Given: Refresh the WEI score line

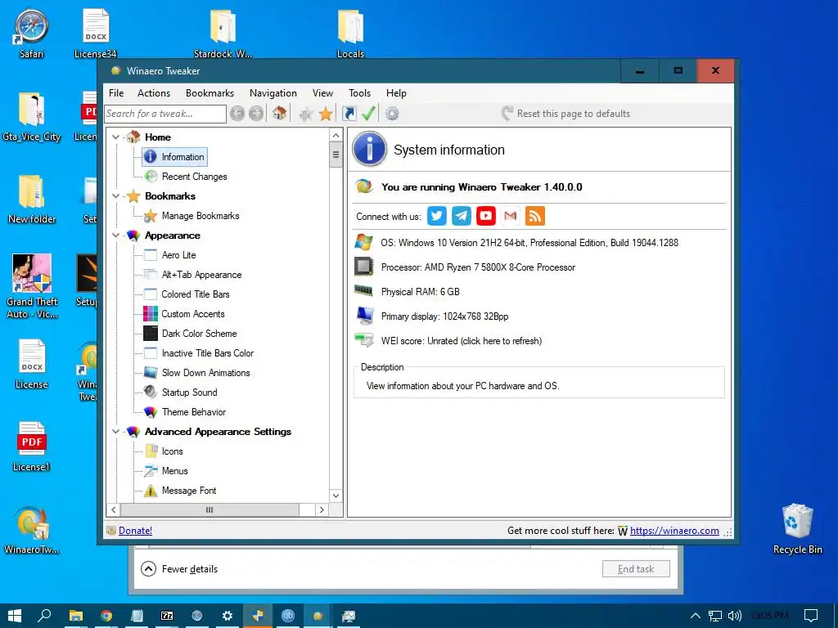Looking at the screenshot, I should pyautogui.click(x=462, y=341).
